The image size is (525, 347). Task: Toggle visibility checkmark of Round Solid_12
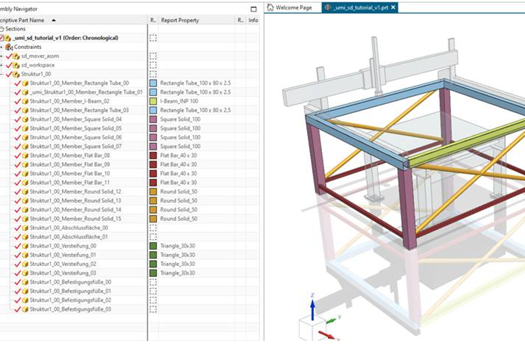pos(18,191)
